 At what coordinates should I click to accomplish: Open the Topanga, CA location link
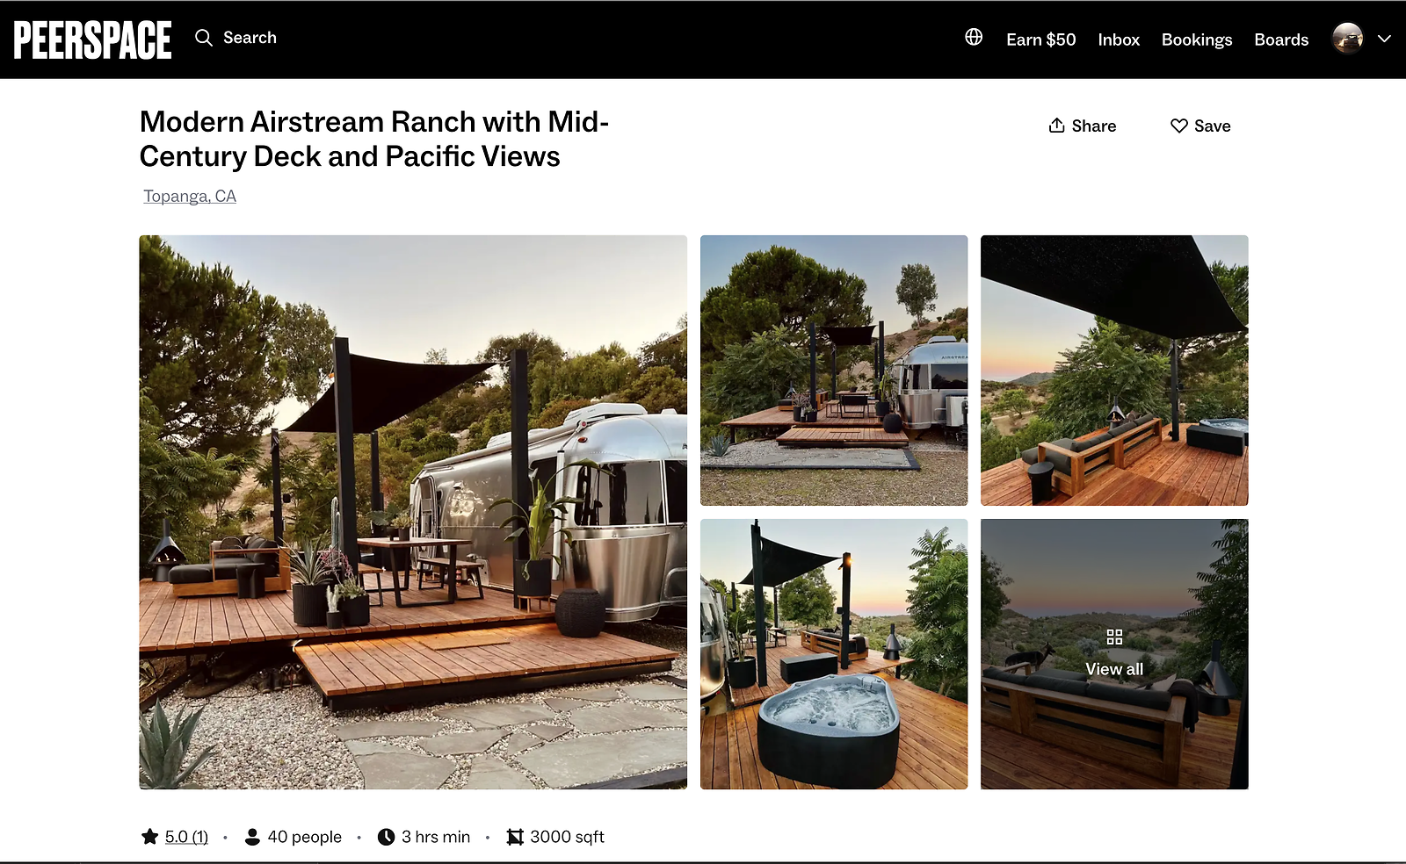click(190, 196)
